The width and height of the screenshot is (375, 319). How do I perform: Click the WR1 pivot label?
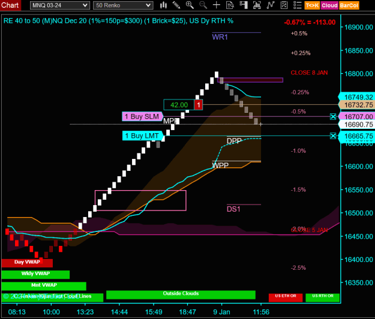[220, 37]
